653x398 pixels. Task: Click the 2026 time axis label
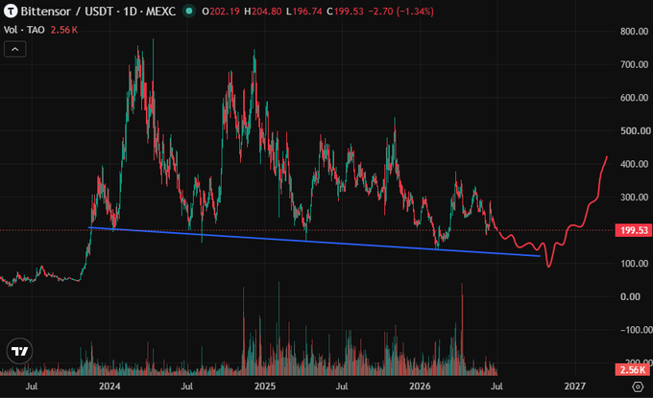[420, 386]
